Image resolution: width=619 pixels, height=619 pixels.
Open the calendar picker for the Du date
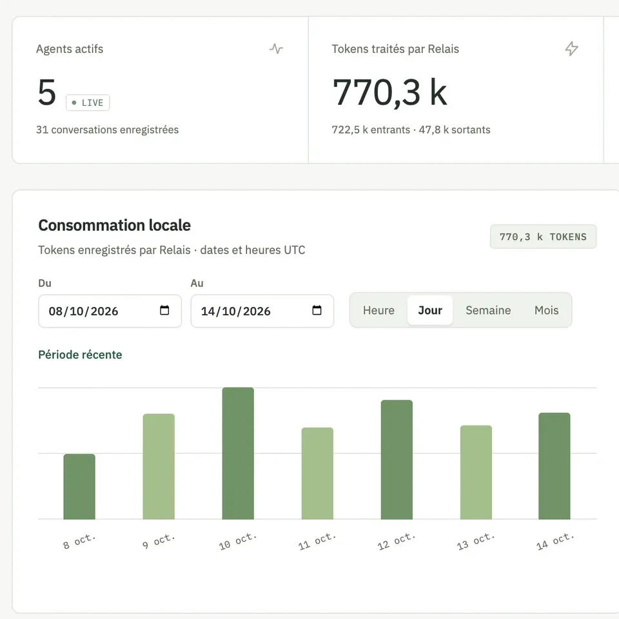point(164,310)
